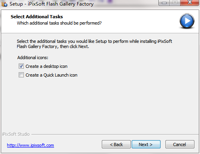The height and width of the screenshot is (154, 200).
Task: Open the http://www.ipixsoft.com link
Action: point(31,145)
